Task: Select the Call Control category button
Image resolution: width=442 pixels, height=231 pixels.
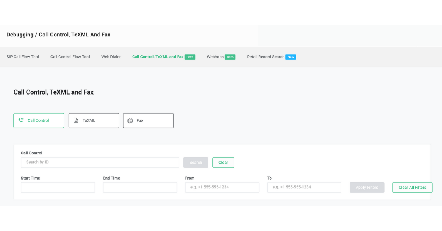Action: [39, 120]
